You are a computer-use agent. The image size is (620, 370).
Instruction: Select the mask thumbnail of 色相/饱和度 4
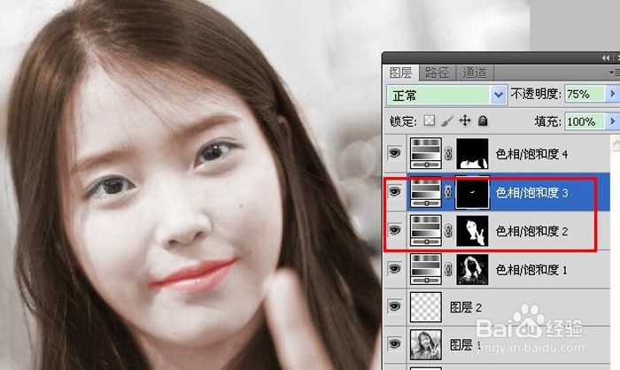pos(472,153)
